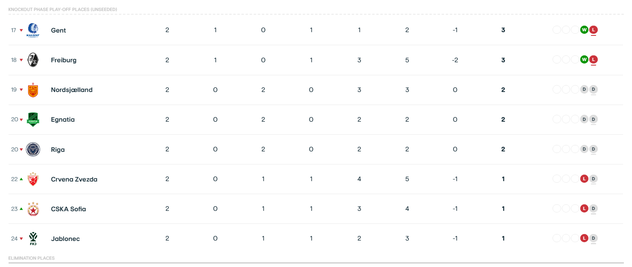Click Egnatia's last D form badge

(x=593, y=119)
